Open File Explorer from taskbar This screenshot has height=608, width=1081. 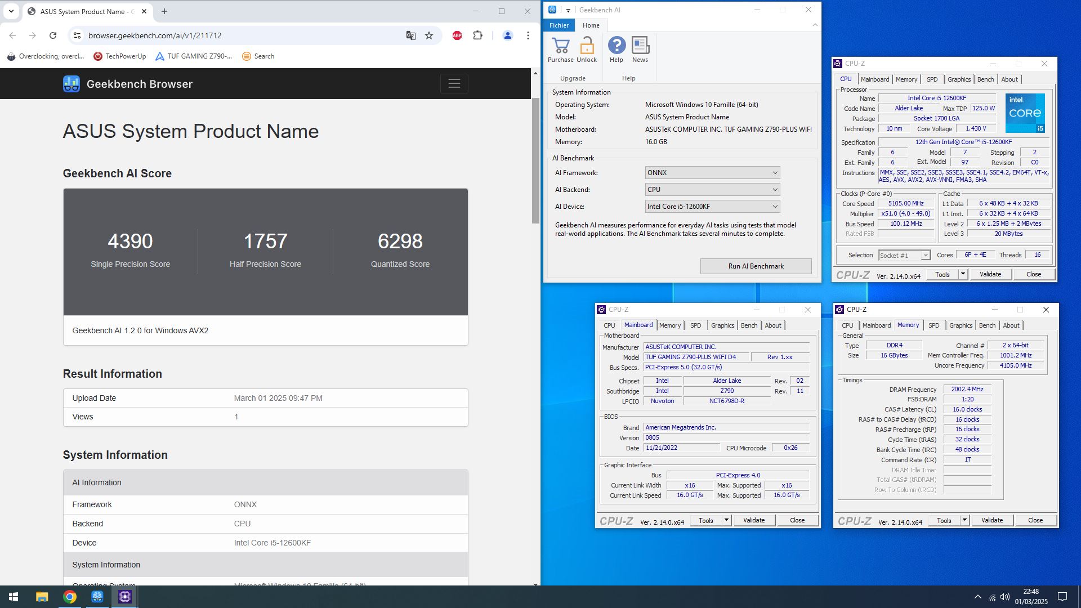point(42,597)
